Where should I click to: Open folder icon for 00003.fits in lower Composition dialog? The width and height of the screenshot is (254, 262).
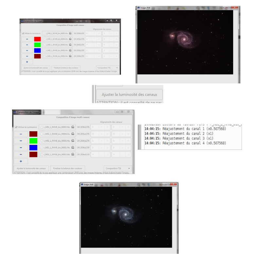tap(73, 127)
